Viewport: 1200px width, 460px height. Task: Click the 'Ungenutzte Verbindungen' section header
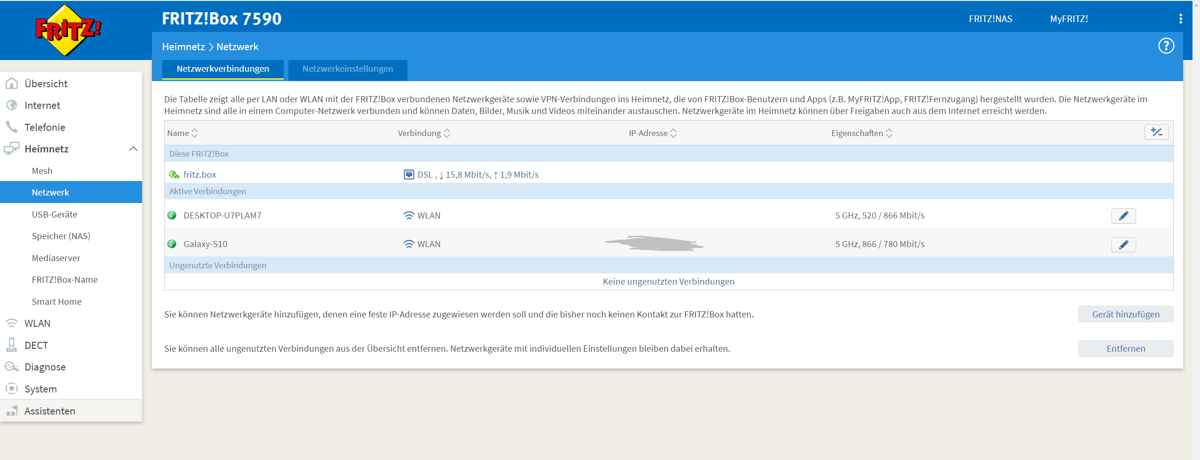pyautogui.click(x=669, y=265)
